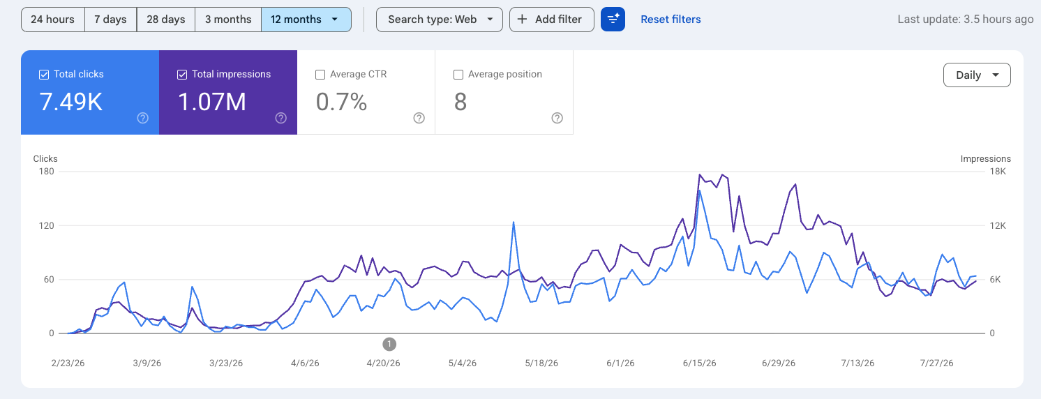1041x399 pixels.
Task: Select the 3 months date range
Action: [x=228, y=20]
